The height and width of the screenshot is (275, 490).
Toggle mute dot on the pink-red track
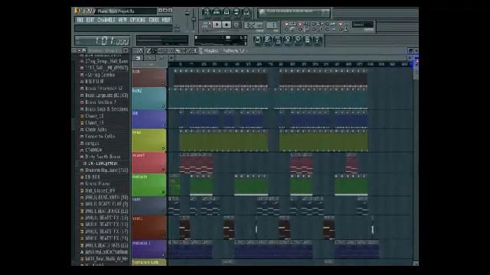click(163, 170)
